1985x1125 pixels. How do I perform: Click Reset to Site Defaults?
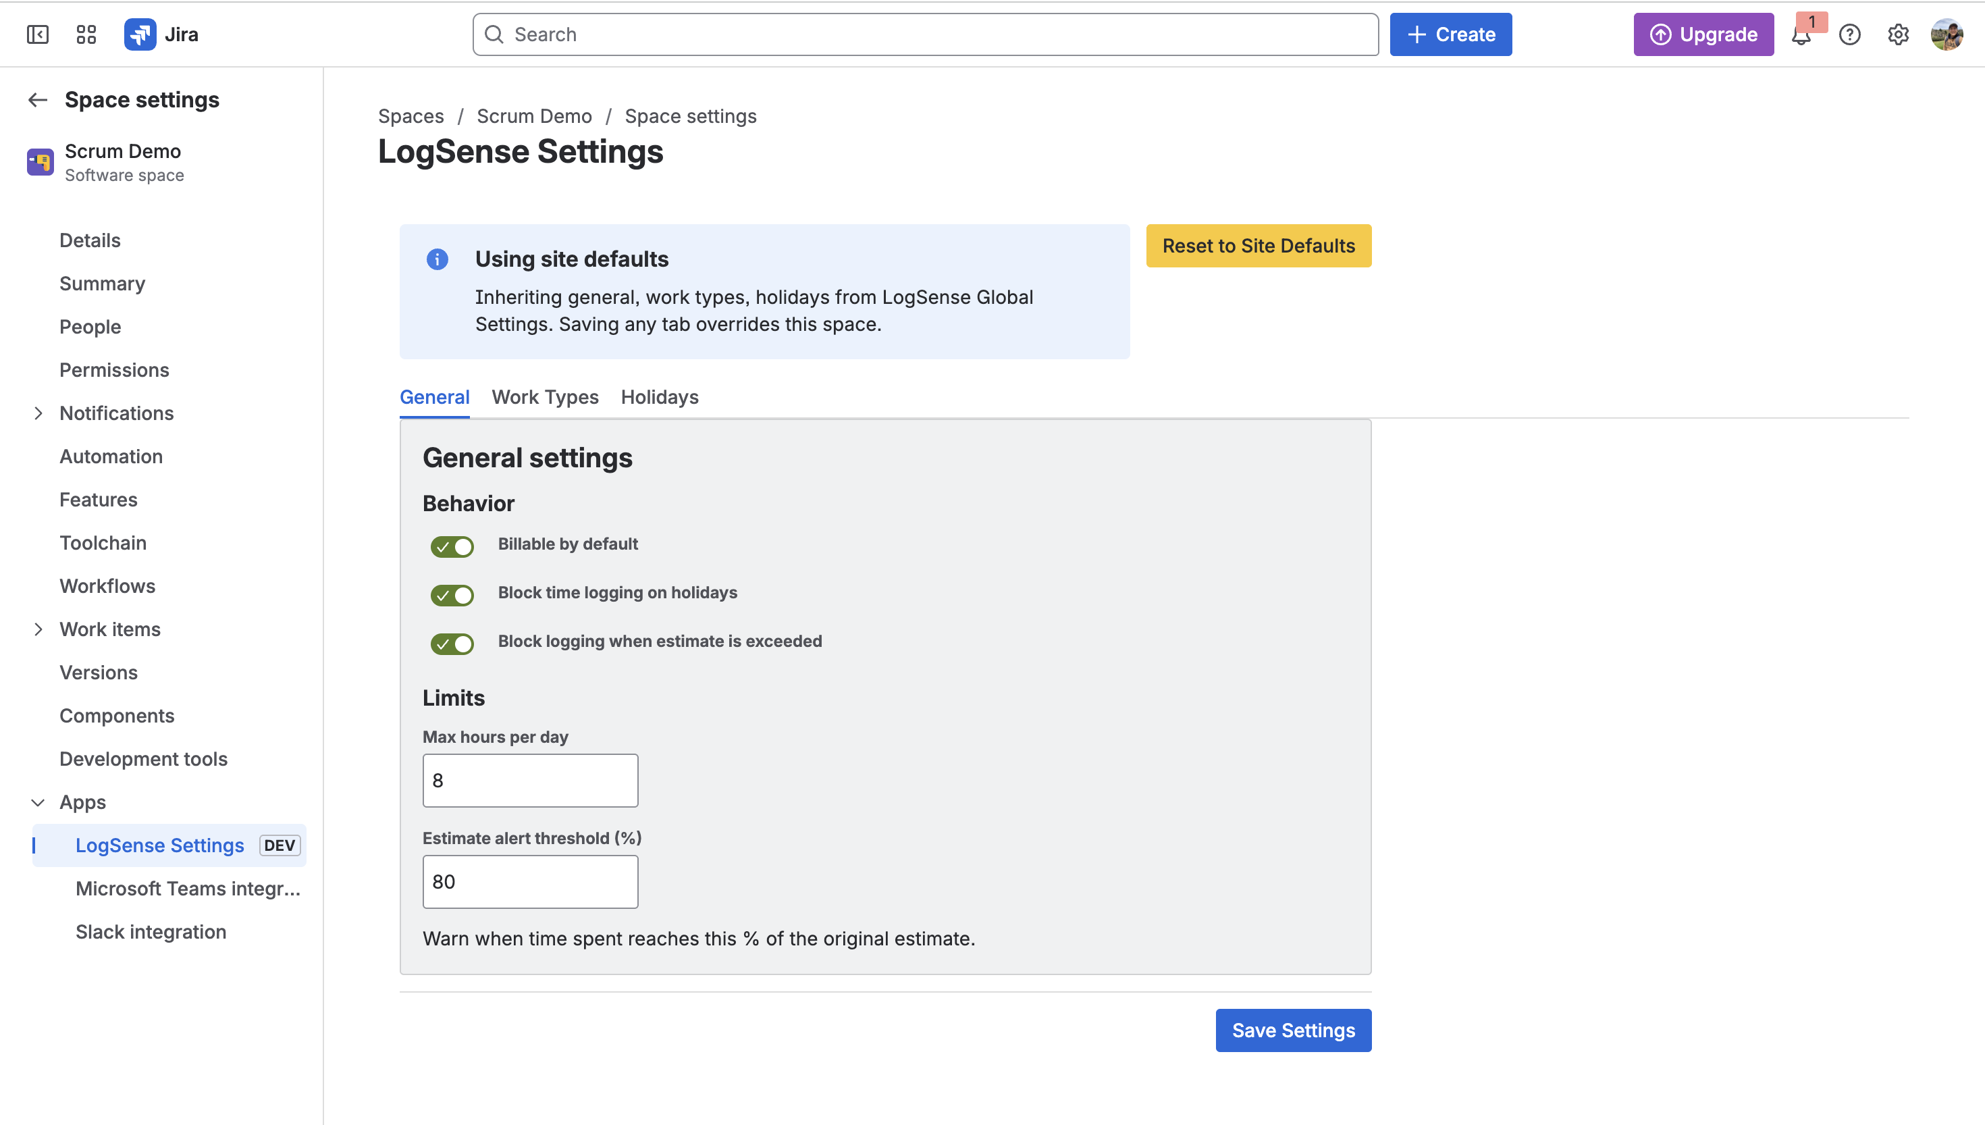(1259, 246)
